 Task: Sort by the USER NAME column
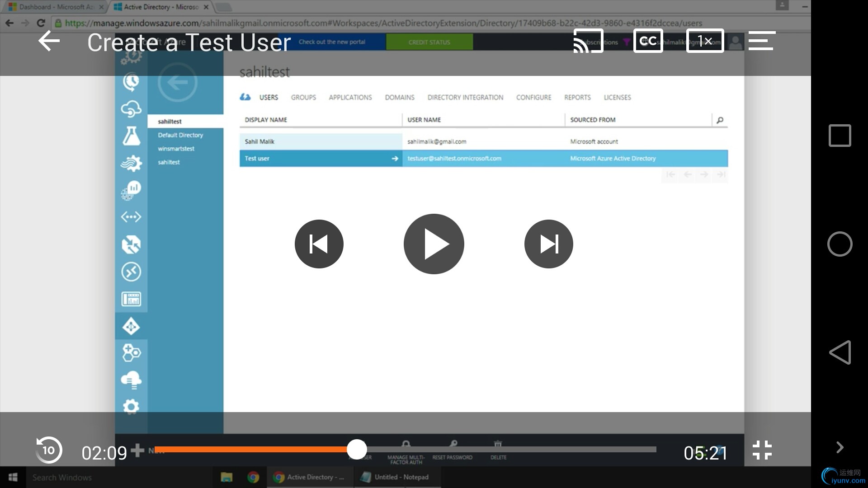(424, 120)
